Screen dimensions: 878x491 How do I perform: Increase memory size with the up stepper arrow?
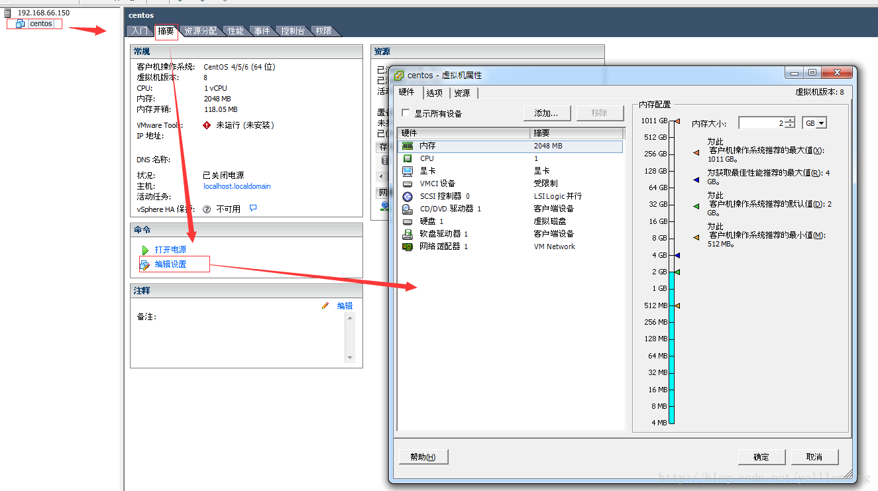tap(789, 121)
